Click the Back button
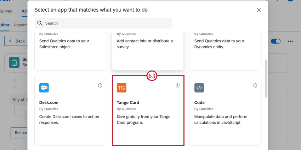301x150 pixels. [16, 41]
